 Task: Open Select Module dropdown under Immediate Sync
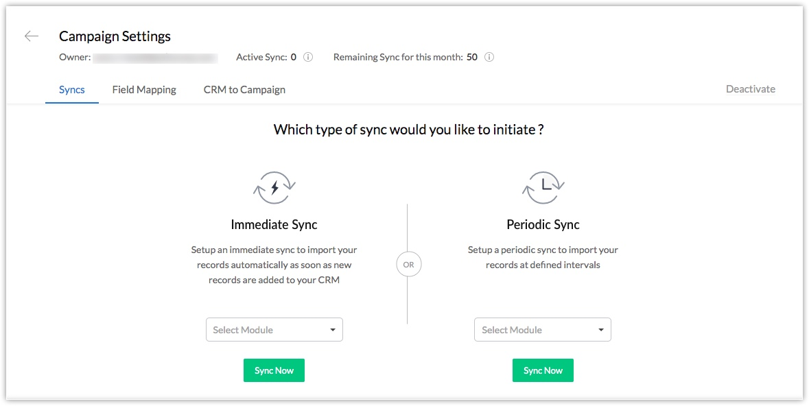(274, 330)
